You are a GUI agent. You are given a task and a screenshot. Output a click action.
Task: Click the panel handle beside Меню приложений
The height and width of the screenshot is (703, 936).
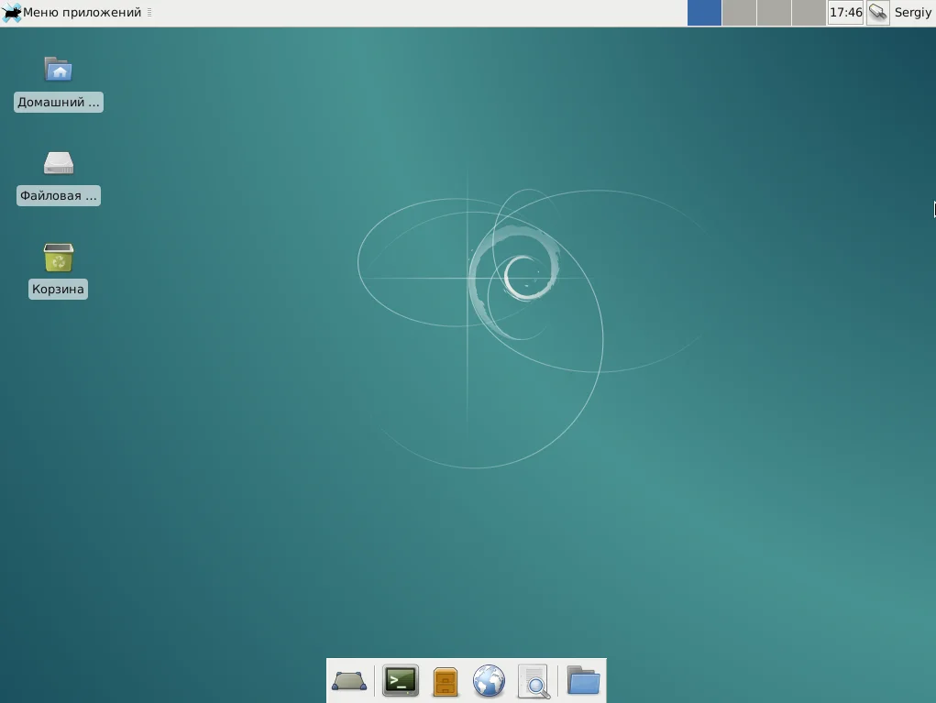click(149, 13)
